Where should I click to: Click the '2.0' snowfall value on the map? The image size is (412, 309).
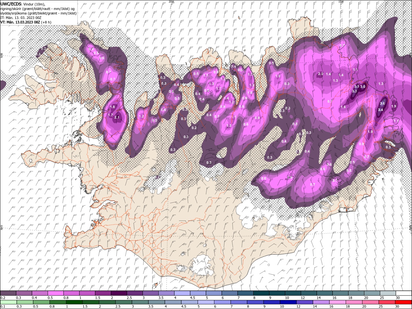[x=320, y=74]
